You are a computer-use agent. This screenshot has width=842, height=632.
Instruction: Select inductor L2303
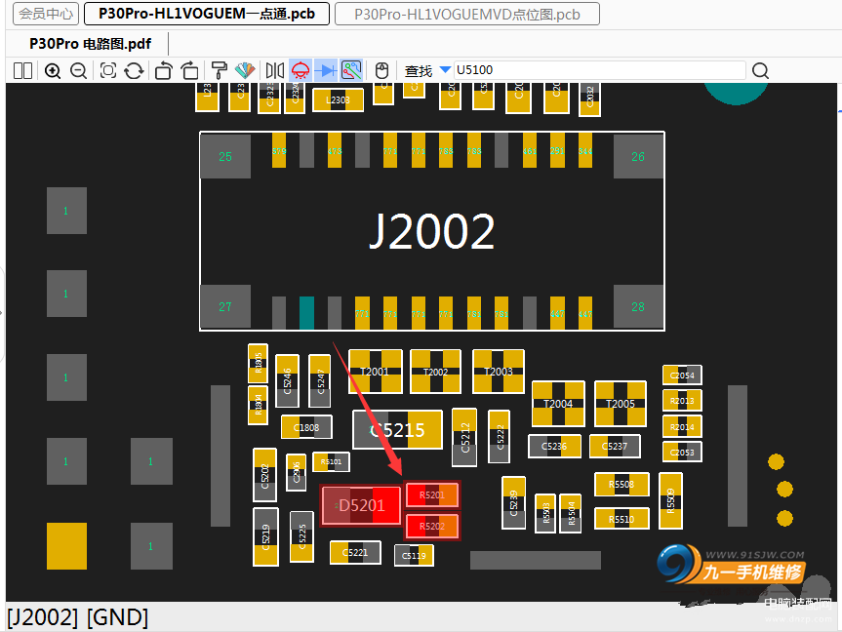(x=338, y=99)
